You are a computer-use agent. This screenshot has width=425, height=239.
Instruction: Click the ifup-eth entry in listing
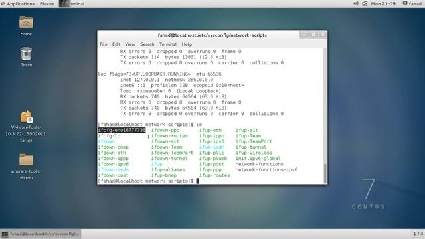tap(211, 130)
